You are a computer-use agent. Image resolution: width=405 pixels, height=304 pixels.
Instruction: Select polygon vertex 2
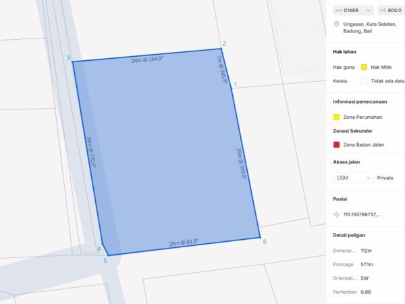click(221, 49)
